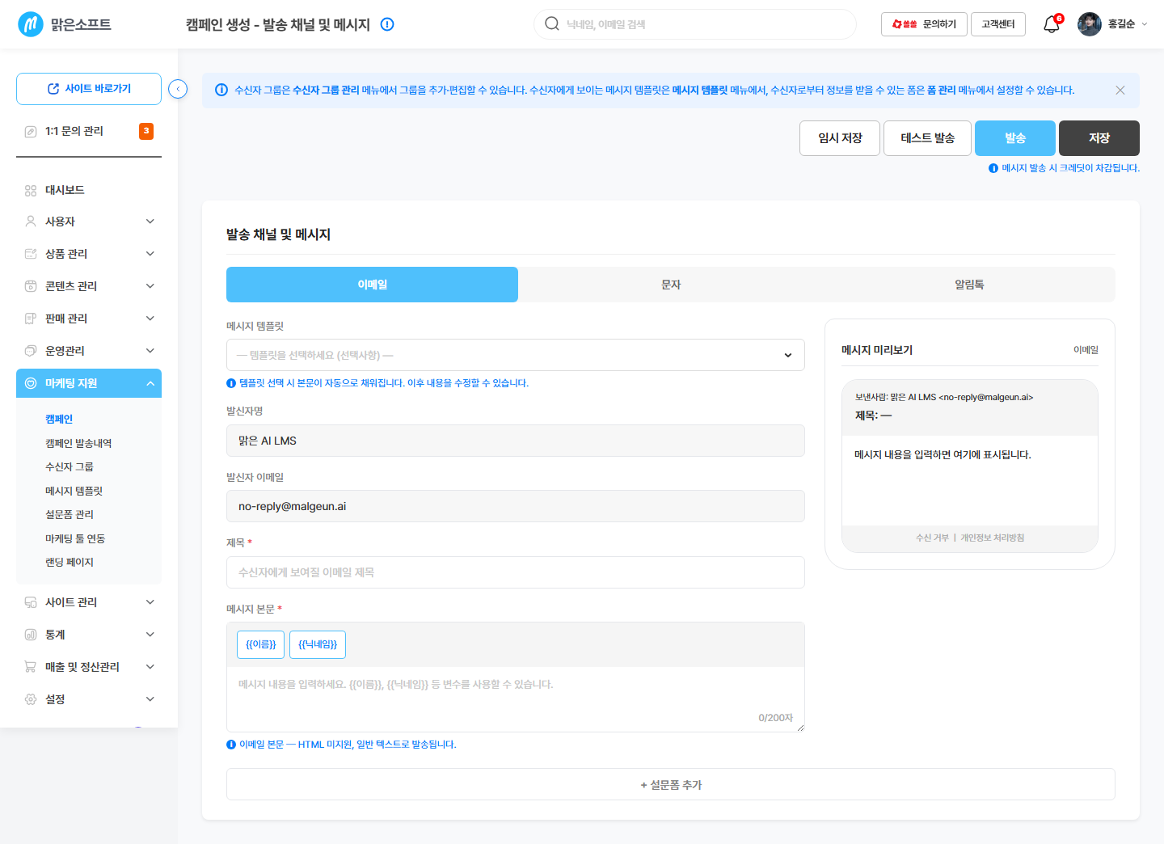Insert the {{이름}} variable chip
This screenshot has height=844, width=1164.
tap(261, 644)
